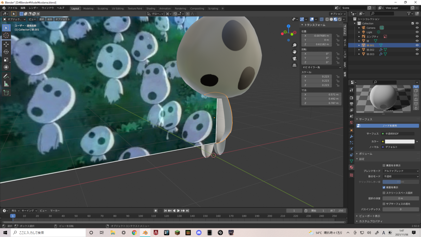Open the ファイル menu

(x=12, y=8)
